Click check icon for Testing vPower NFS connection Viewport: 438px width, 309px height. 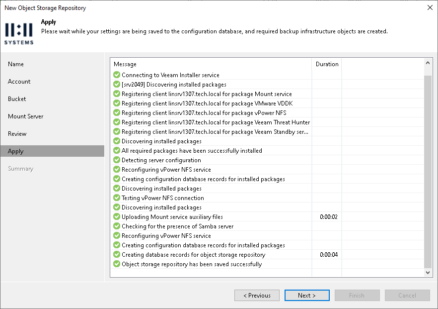click(x=117, y=198)
